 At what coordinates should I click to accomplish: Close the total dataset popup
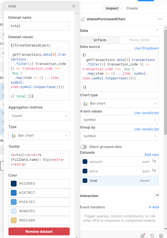[x=74, y=6]
